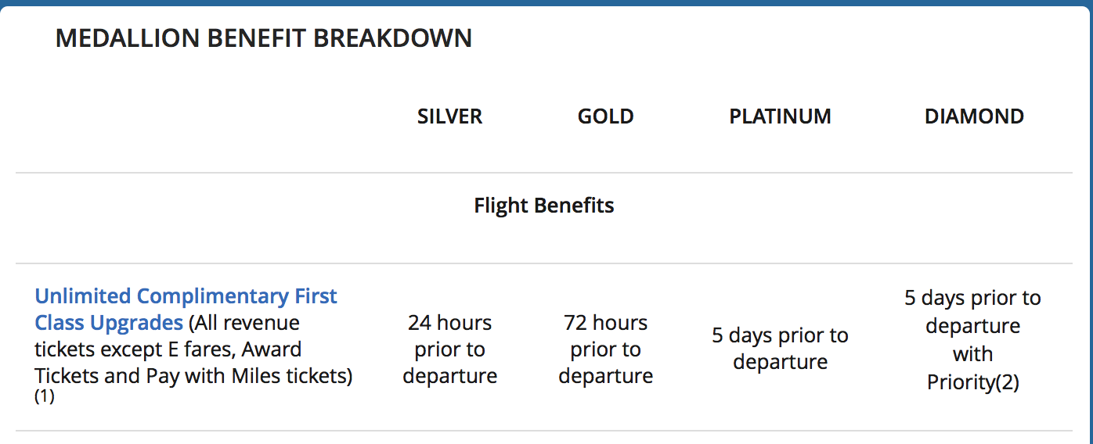Click the 'Class Upgrades' blue link text
1093x444 pixels.
[109, 323]
